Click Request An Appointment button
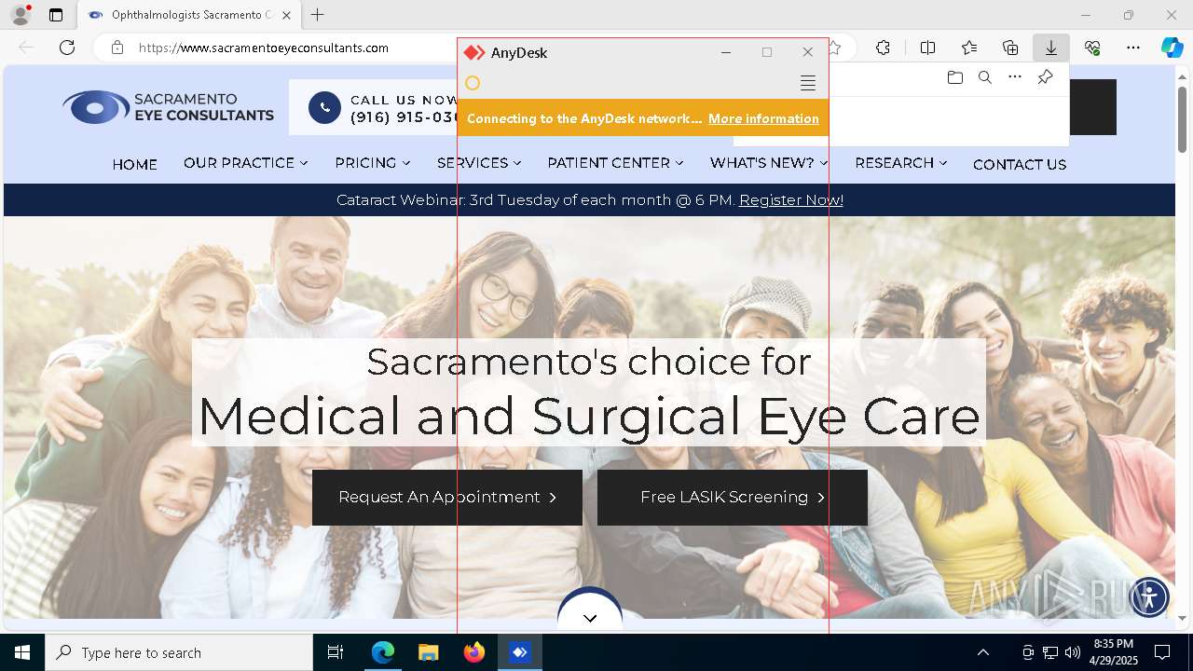The width and height of the screenshot is (1193, 671). click(x=447, y=498)
